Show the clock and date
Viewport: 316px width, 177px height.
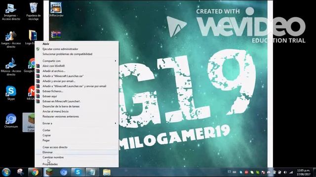point(304,172)
